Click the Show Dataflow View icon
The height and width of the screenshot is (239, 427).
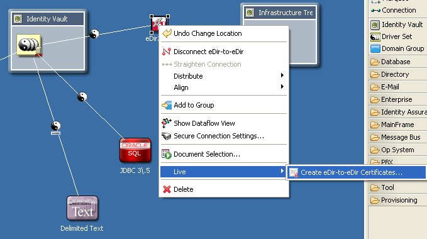[167, 123]
